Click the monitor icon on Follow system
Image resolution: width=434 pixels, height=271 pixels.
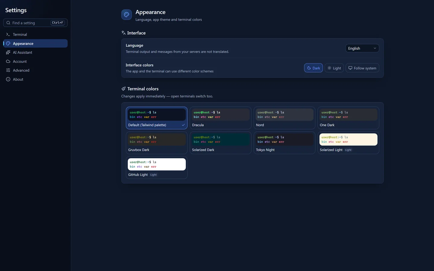(x=350, y=68)
